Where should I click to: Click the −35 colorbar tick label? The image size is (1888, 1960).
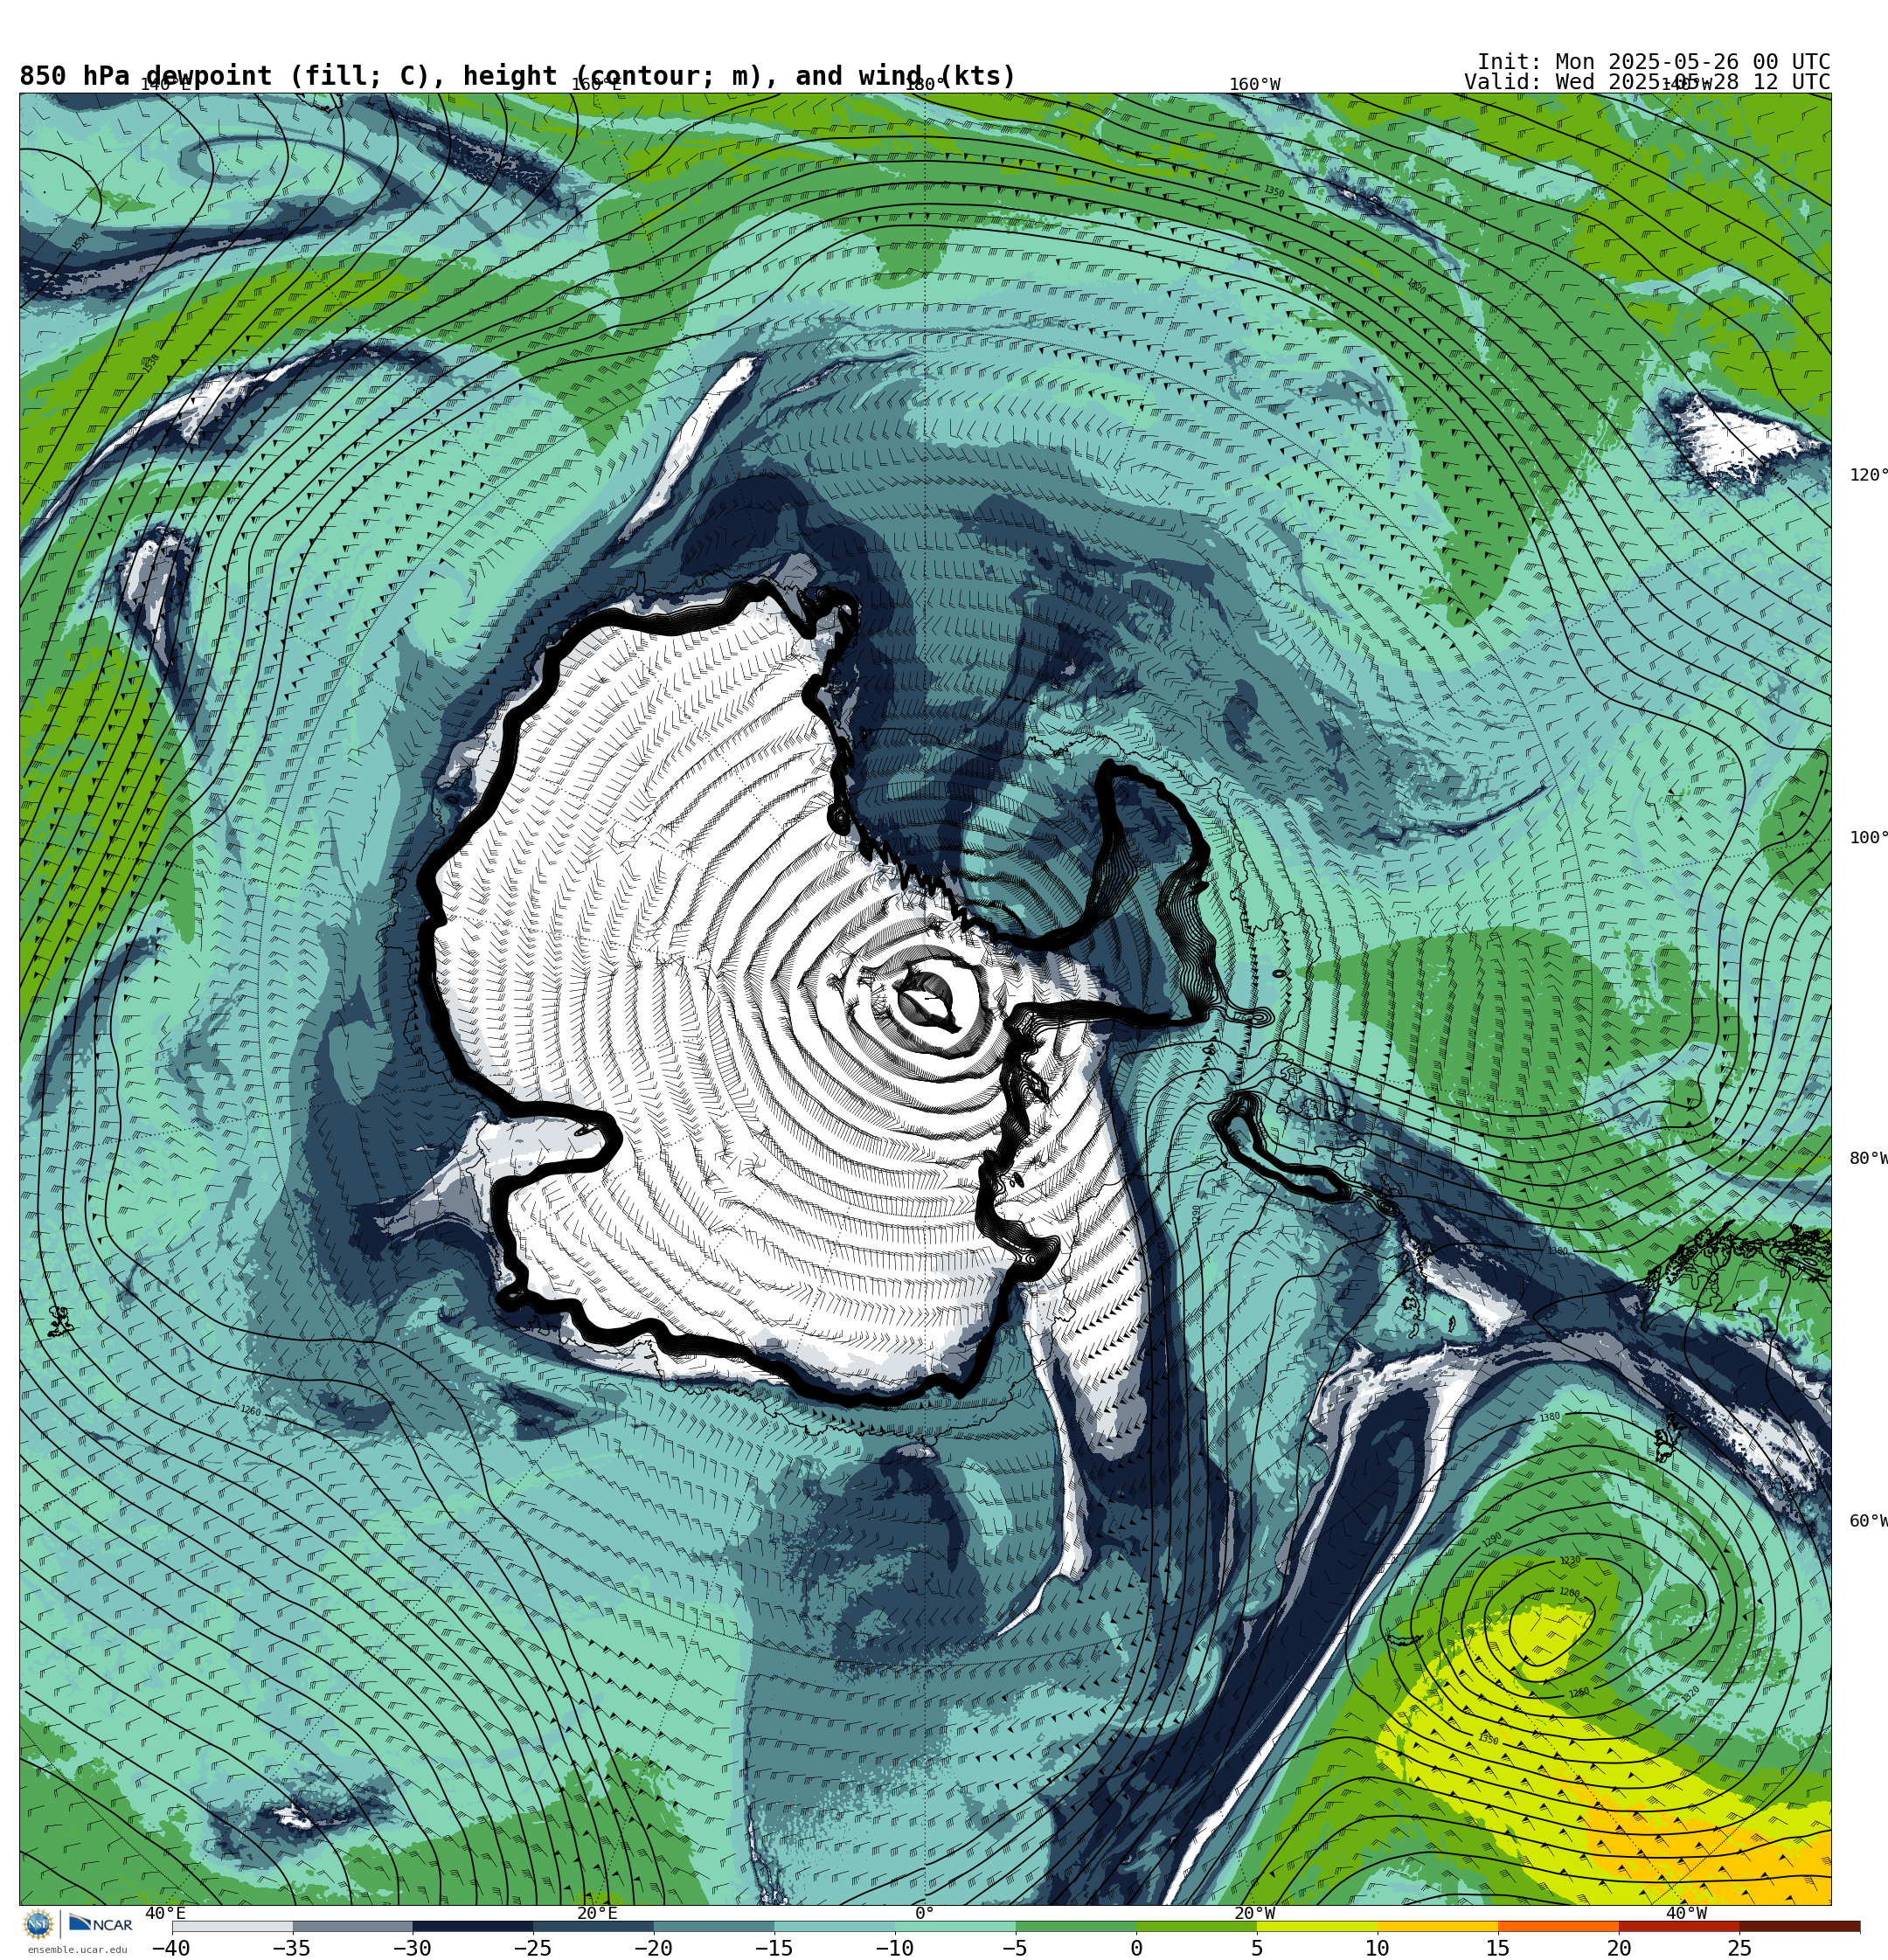coord(291,1948)
